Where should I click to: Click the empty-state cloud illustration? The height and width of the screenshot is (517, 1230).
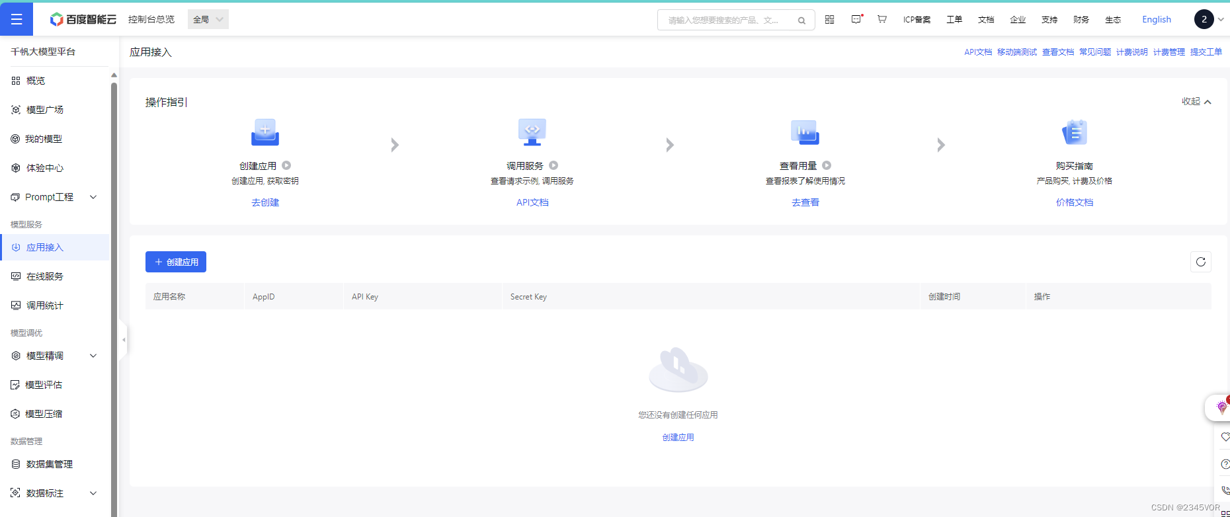coord(678,369)
